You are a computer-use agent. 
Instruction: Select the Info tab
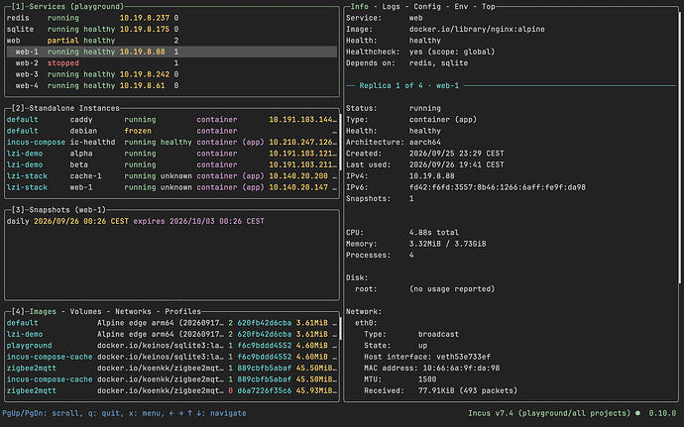359,7
